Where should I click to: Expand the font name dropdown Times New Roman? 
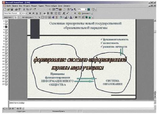click(x=20, y=13)
